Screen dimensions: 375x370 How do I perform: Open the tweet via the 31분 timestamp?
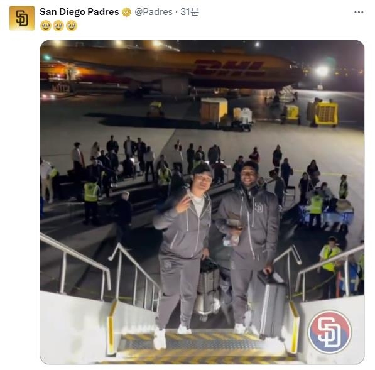coord(190,12)
